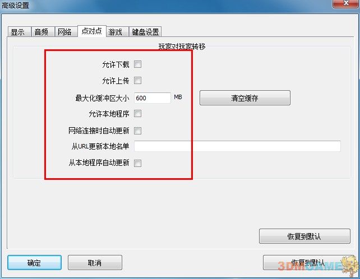Dismiss the dialog with 取消
Viewport: 360px width, 279px height.
(x=95, y=263)
